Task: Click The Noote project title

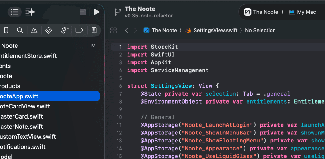Action: pos(140,9)
